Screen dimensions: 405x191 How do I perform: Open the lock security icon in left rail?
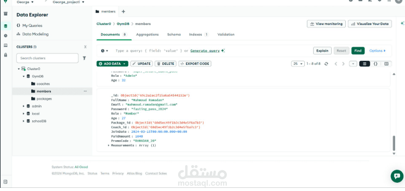click(x=6, y=54)
